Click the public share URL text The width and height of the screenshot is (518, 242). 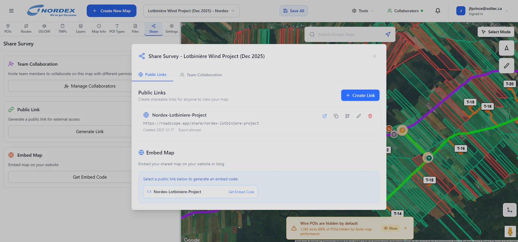(x=201, y=123)
